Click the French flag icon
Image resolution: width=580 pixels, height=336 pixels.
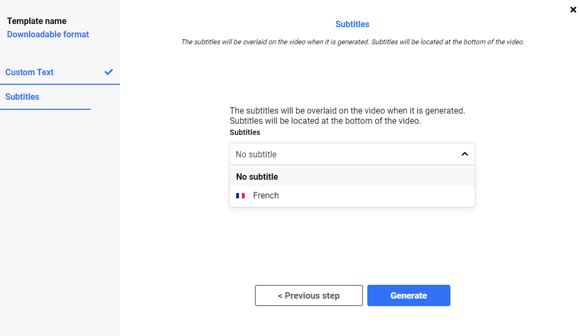point(240,195)
